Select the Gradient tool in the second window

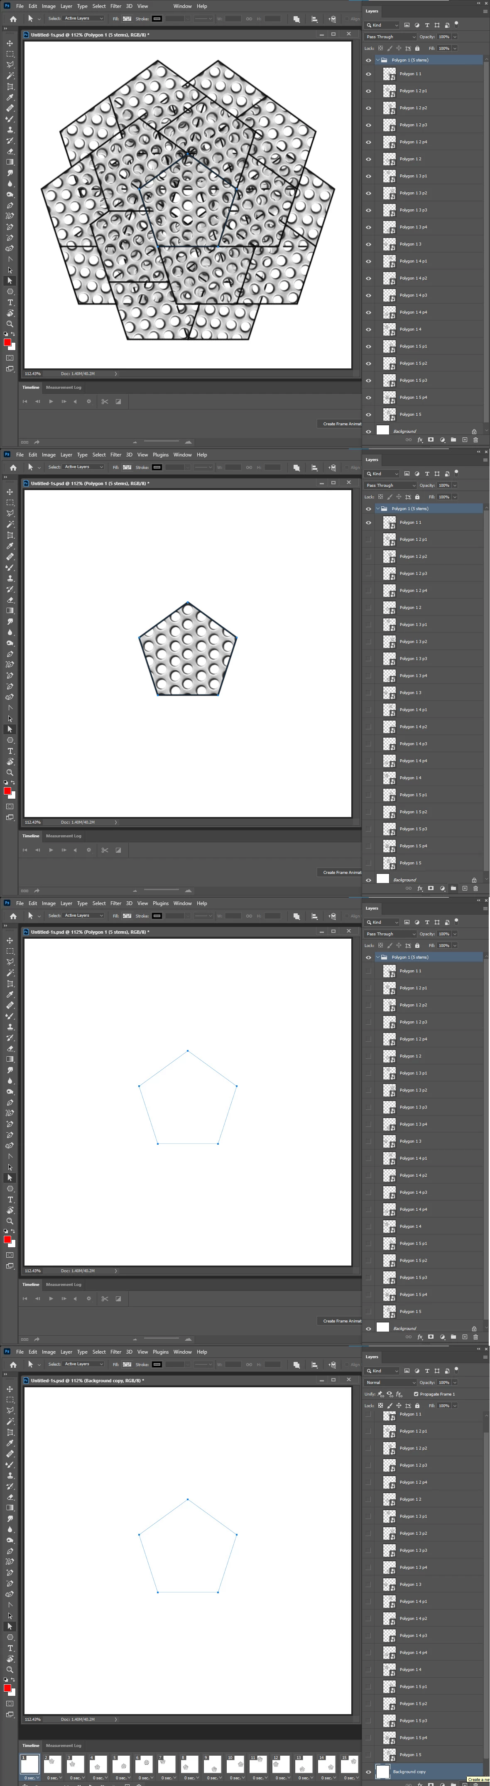coord(10,611)
